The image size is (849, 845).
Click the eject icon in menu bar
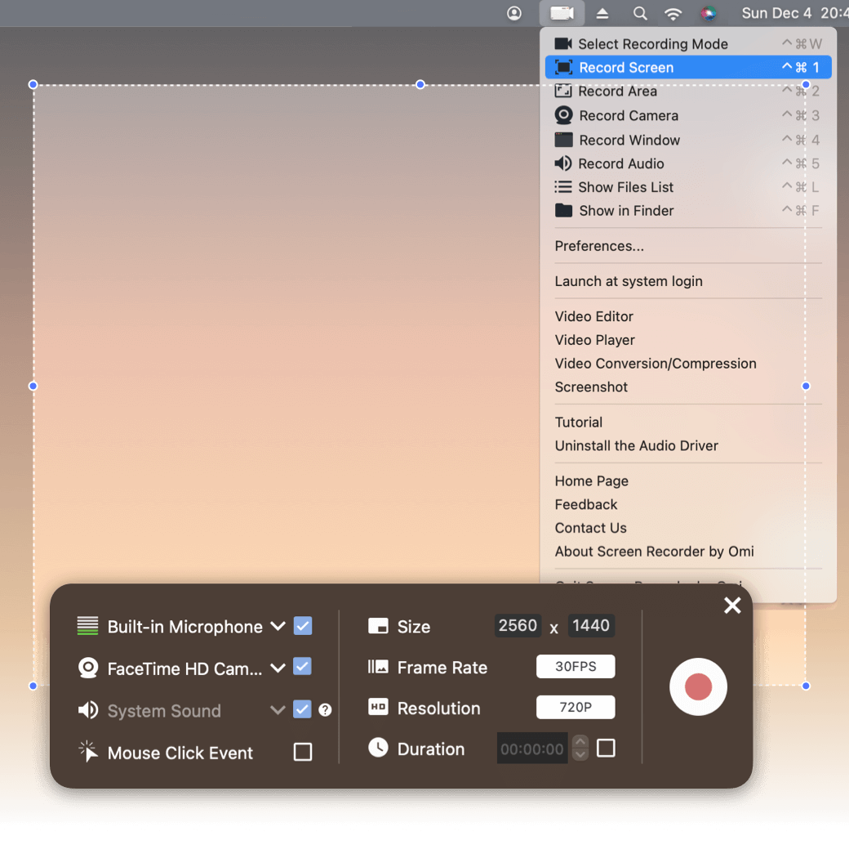(602, 13)
